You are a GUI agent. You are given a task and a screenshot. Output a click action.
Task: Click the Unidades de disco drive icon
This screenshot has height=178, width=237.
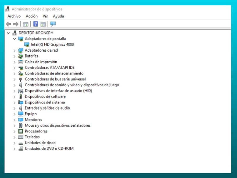21,143
